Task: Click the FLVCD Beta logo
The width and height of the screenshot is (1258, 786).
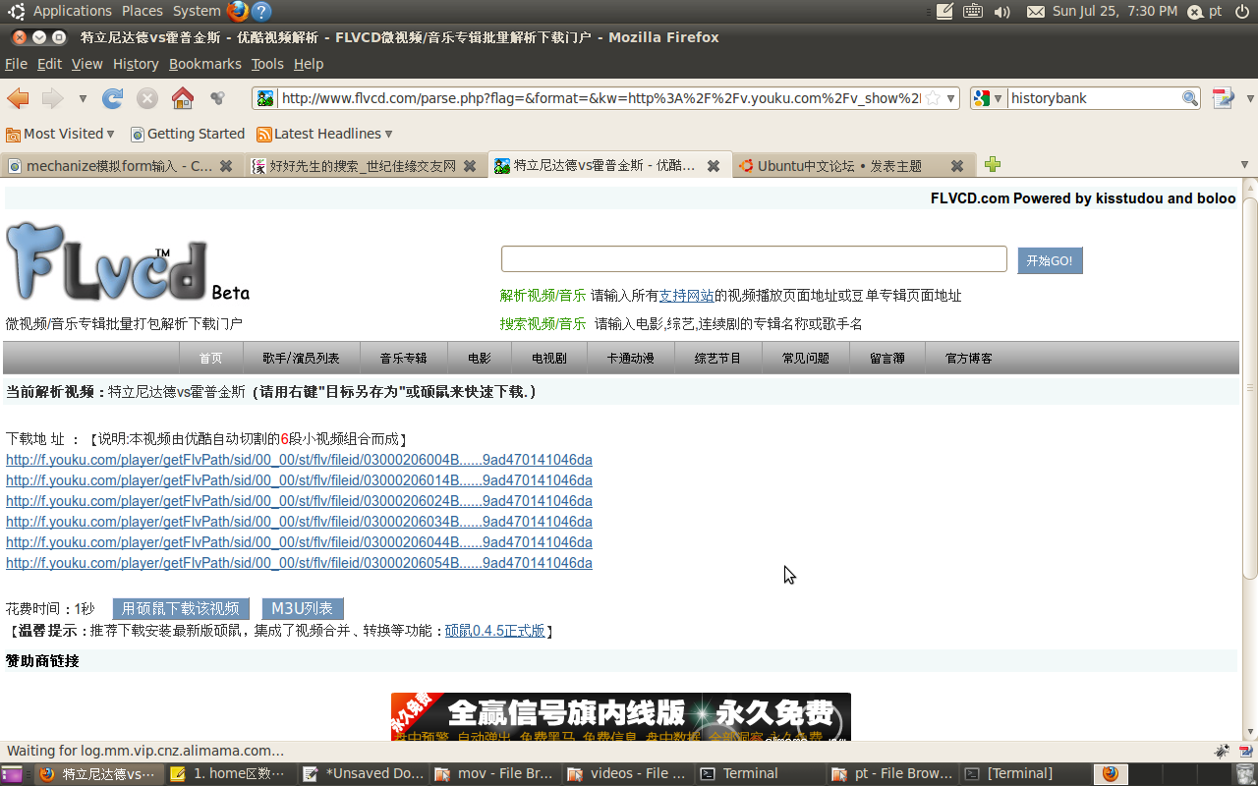Action: click(x=128, y=261)
